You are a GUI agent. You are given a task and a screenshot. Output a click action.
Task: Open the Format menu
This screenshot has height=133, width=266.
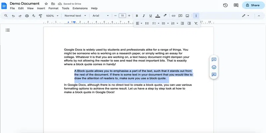[54, 8]
